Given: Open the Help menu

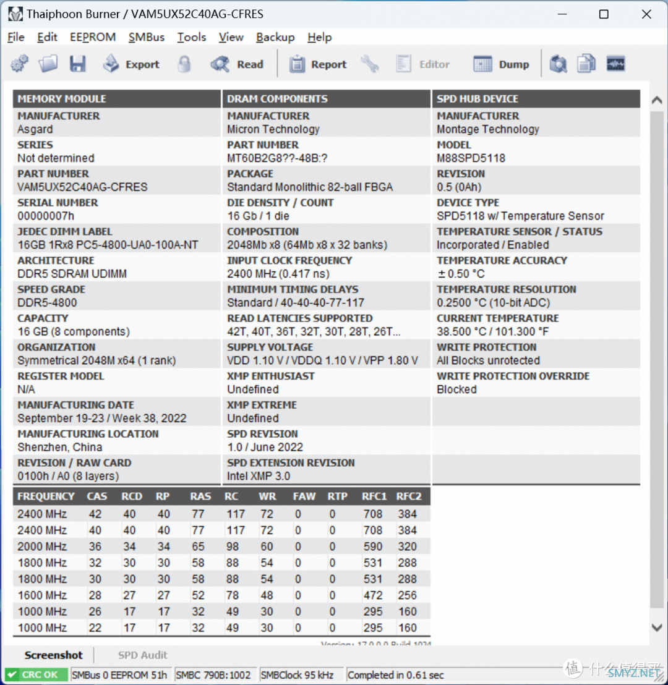Looking at the screenshot, I should pyautogui.click(x=320, y=37).
